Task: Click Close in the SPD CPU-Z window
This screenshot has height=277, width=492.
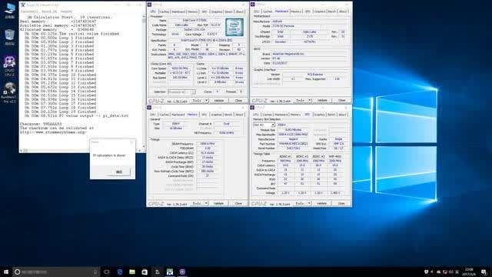Action: pyautogui.click(x=341, y=203)
